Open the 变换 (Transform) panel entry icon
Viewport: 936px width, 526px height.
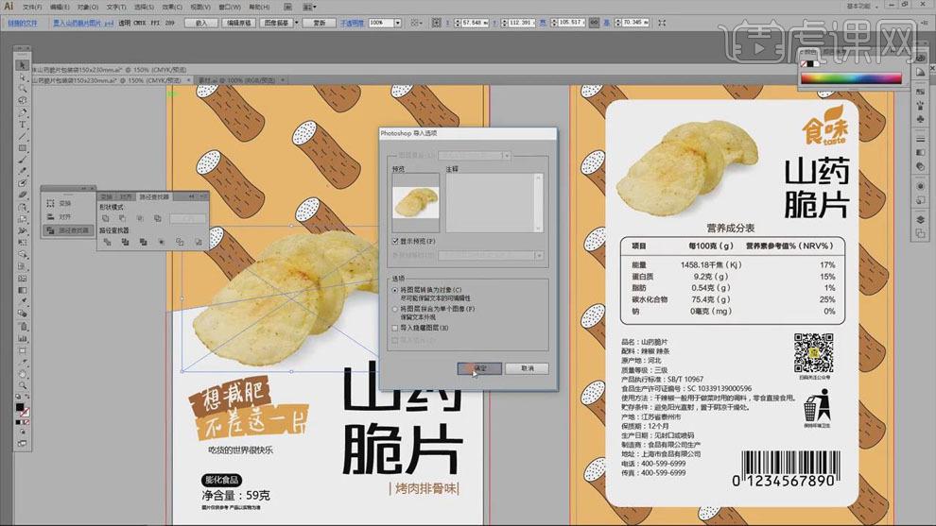point(51,203)
